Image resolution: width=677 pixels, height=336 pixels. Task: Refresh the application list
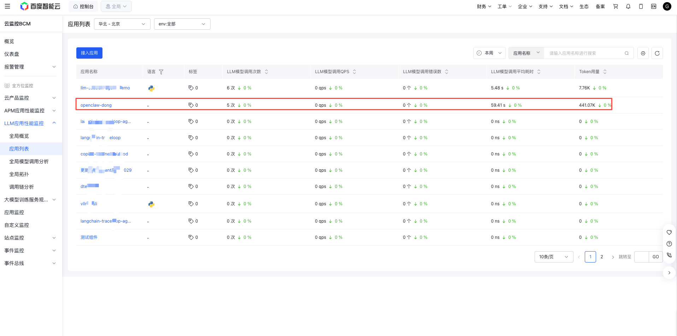coord(657,53)
